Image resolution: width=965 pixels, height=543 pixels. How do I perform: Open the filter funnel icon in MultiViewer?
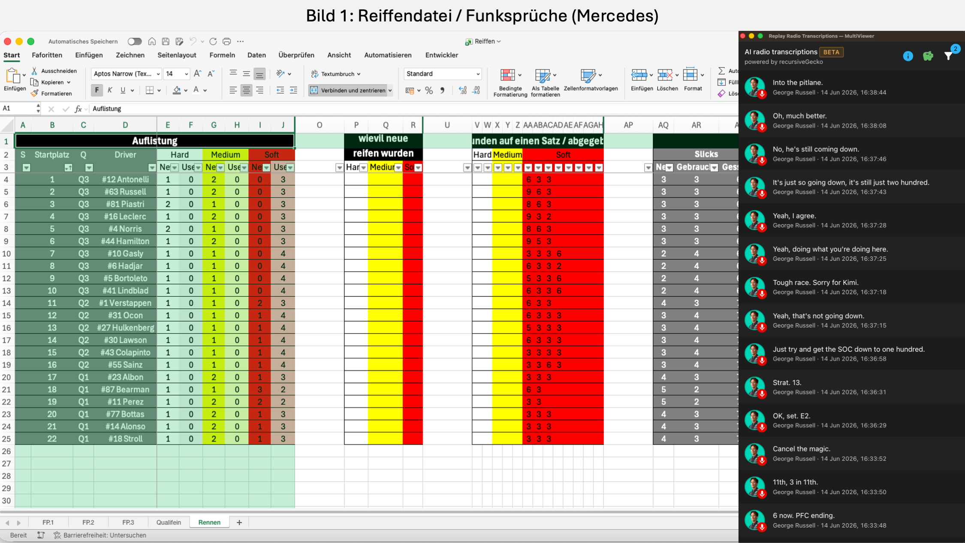tap(948, 56)
